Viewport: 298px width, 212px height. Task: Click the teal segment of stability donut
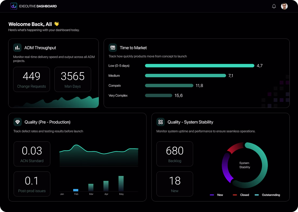click(265, 165)
